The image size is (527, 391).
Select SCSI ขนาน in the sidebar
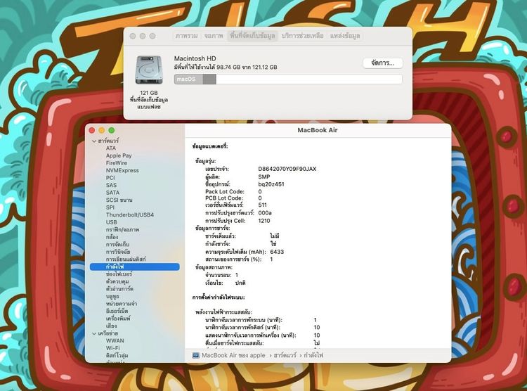pyautogui.click(x=119, y=200)
